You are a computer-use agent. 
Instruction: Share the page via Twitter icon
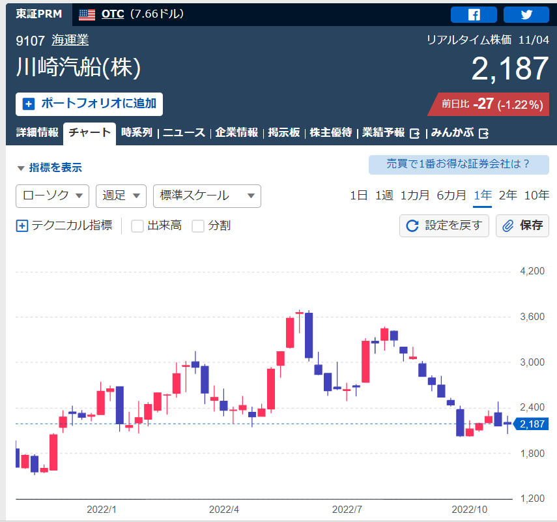pos(526,14)
